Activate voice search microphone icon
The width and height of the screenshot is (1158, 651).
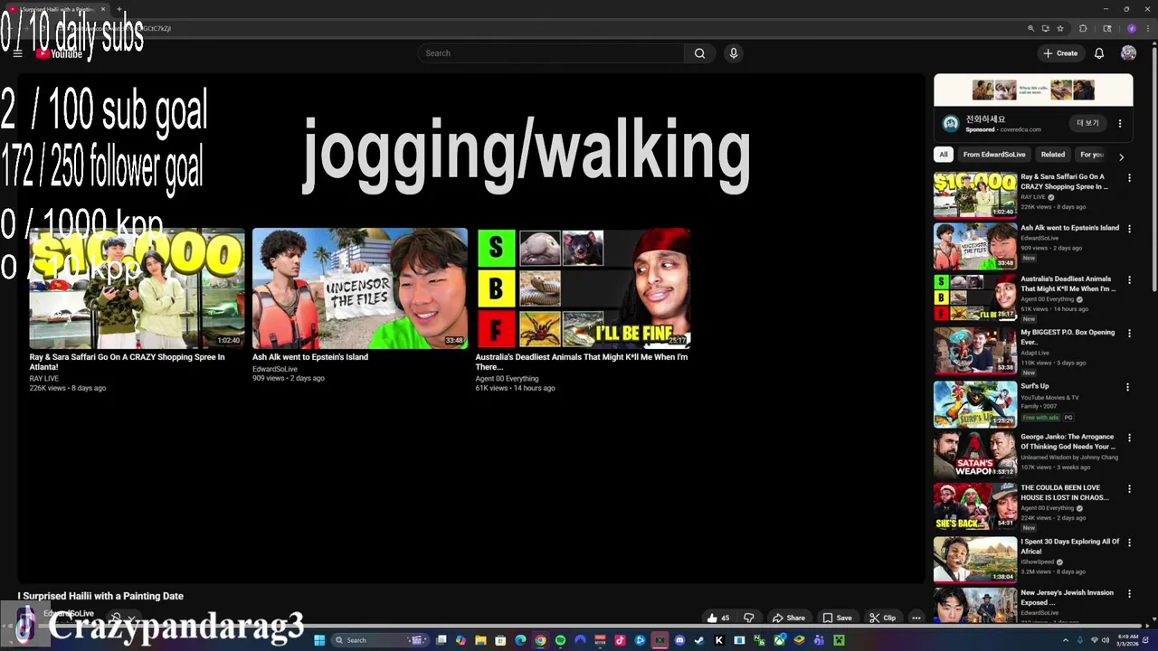pyautogui.click(x=734, y=53)
